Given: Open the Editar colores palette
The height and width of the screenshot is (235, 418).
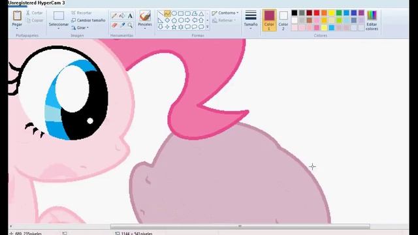Looking at the screenshot, I should coord(372,21).
